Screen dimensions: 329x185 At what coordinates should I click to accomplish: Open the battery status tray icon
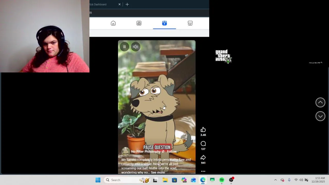306,180
